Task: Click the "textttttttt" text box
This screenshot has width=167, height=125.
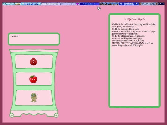Action: point(34,39)
